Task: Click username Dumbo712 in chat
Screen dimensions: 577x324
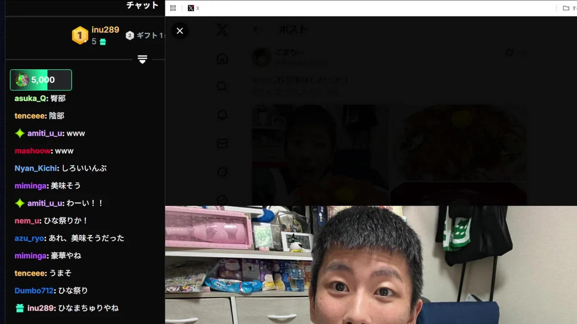Action: (34, 291)
